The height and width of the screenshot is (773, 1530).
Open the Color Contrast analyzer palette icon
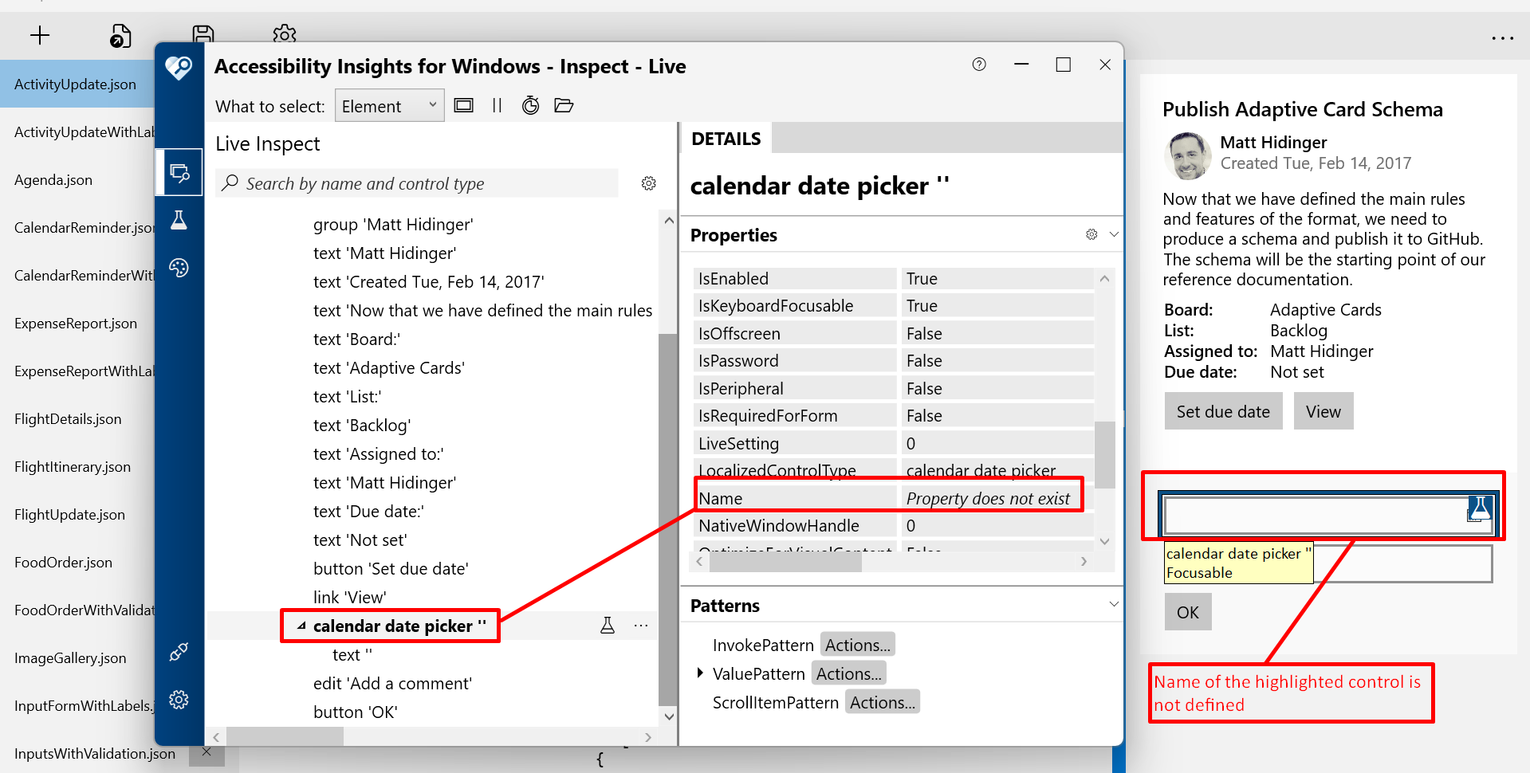[x=179, y=268]
